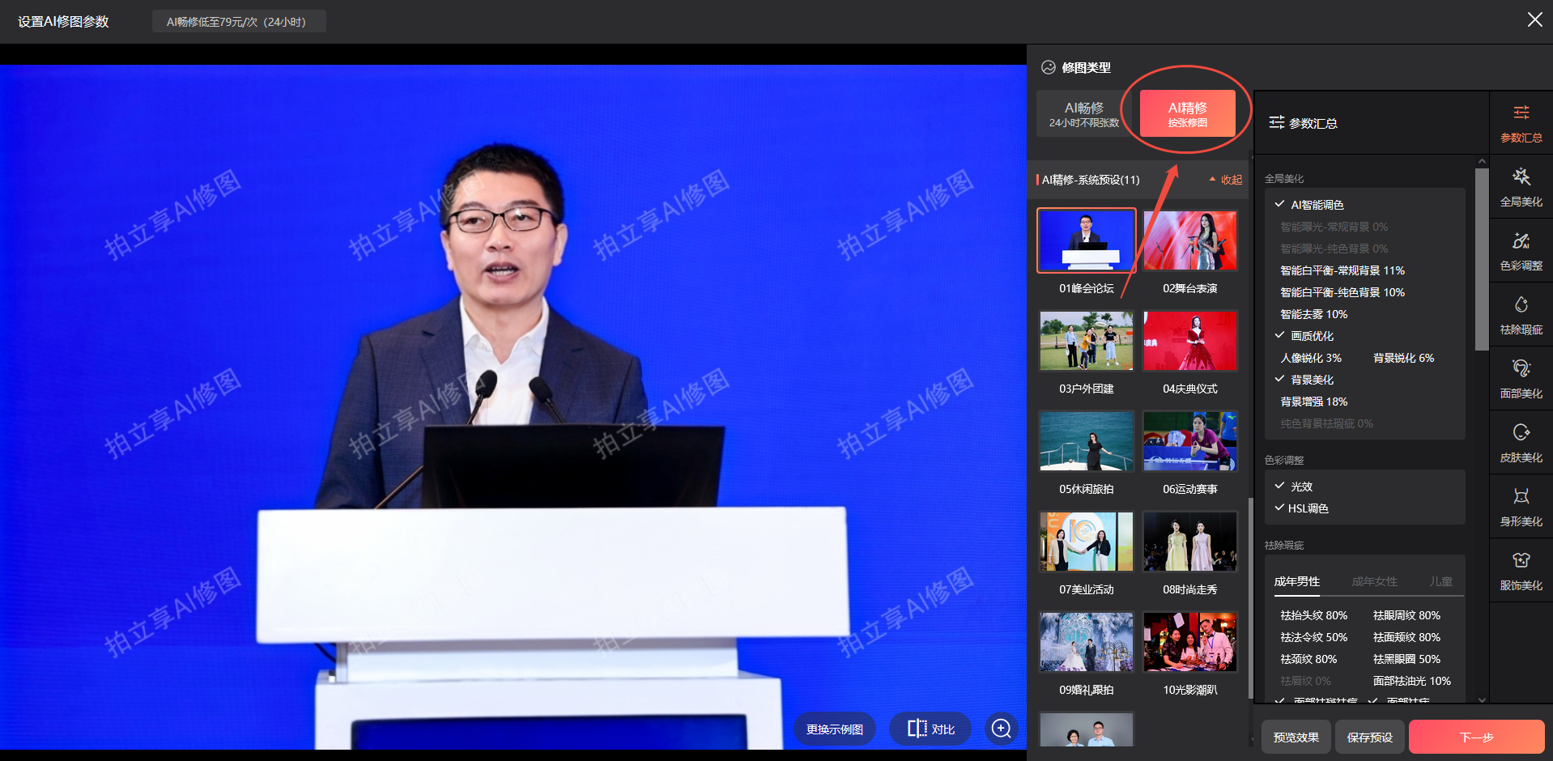
Task: Toggle the 画质优化 checkmark
Action: coord(1280,336)
